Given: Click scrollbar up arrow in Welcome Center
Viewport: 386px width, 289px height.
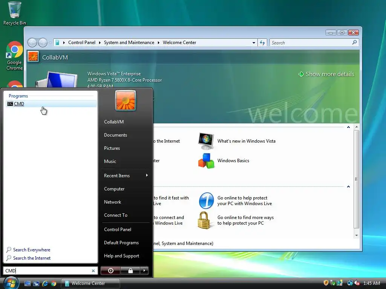Looking at the screenshot, I should click(x=357, y=127).
